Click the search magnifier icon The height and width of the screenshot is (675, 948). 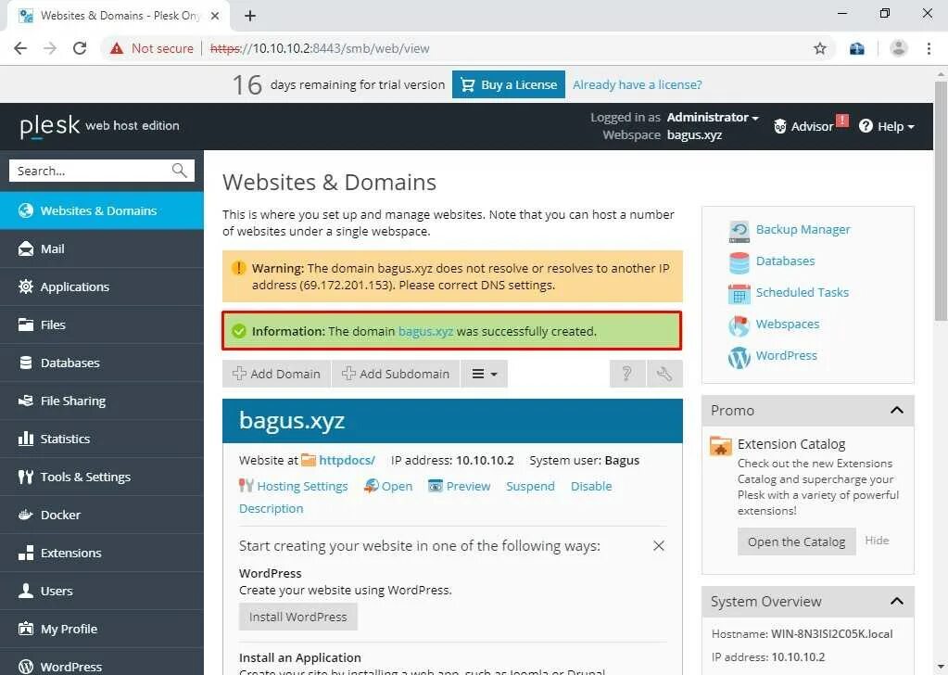(179, 171)
